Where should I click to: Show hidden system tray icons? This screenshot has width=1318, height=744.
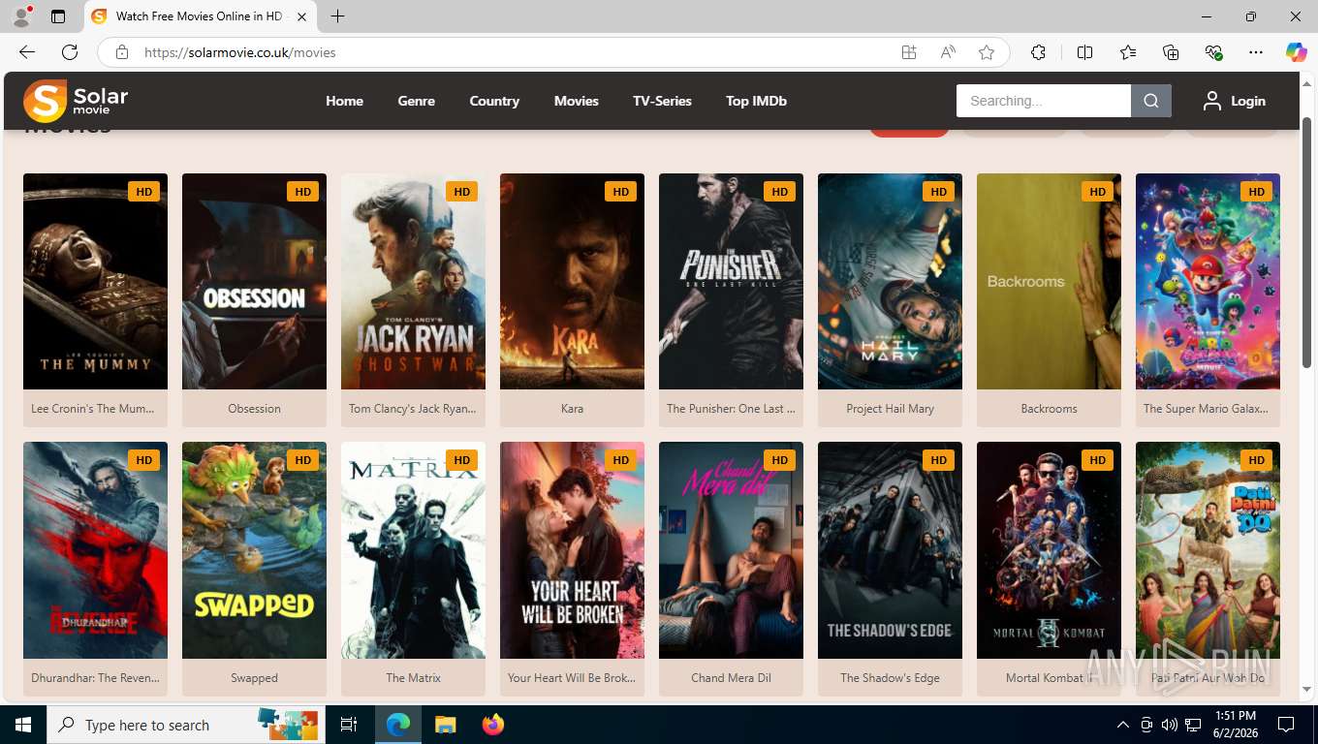(1123, 725)
